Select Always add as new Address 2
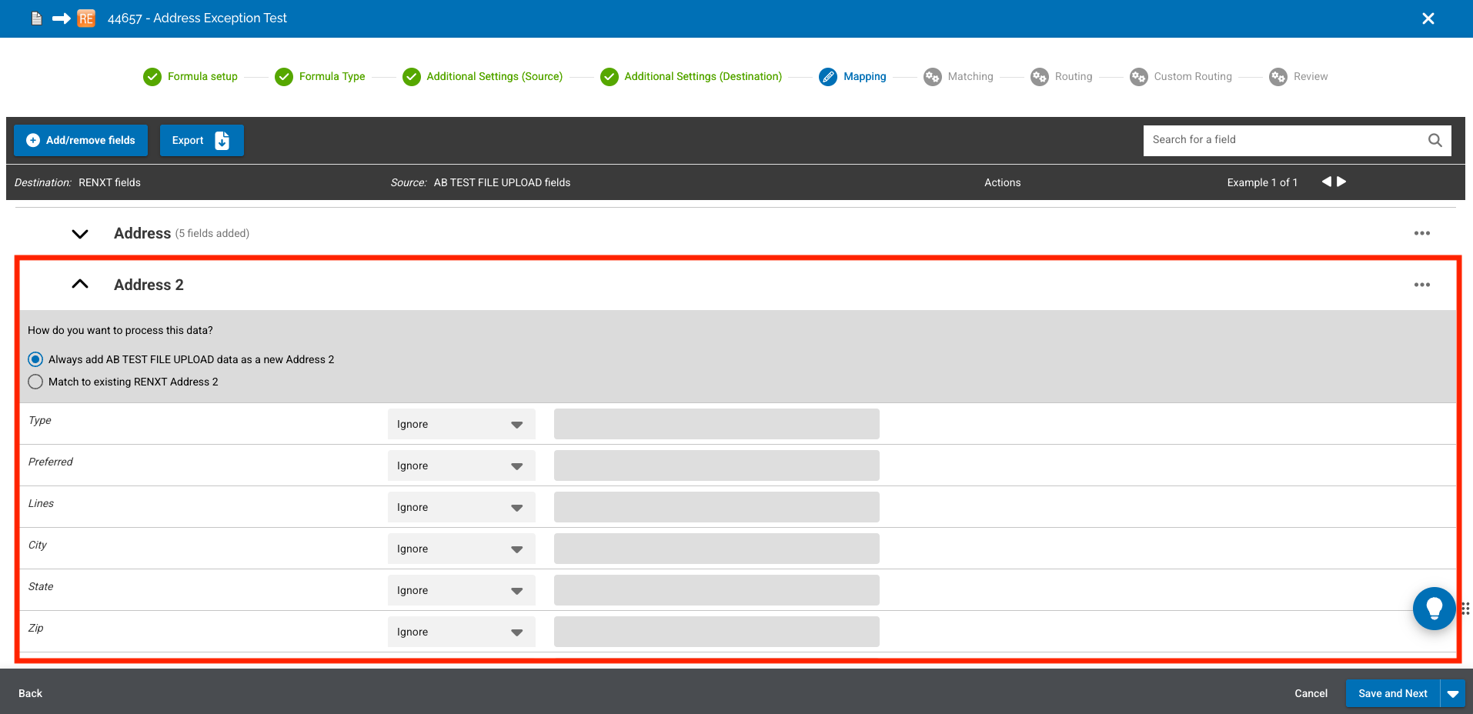The image size is (1473, 714). [35, 359]
